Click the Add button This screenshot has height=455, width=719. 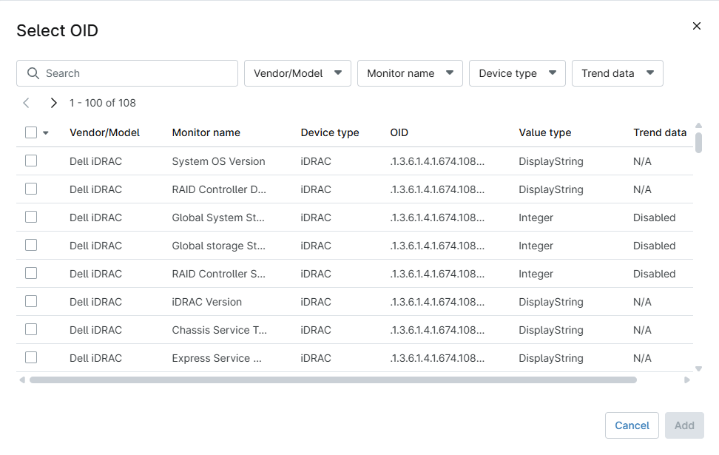(x=684, y=425)
